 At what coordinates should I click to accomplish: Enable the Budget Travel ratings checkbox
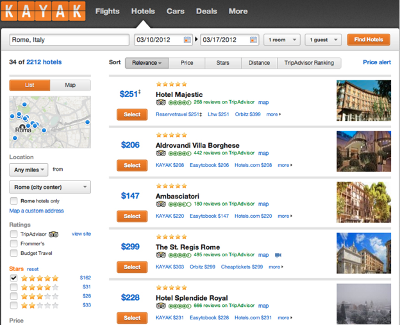click(x=13, y=253)
